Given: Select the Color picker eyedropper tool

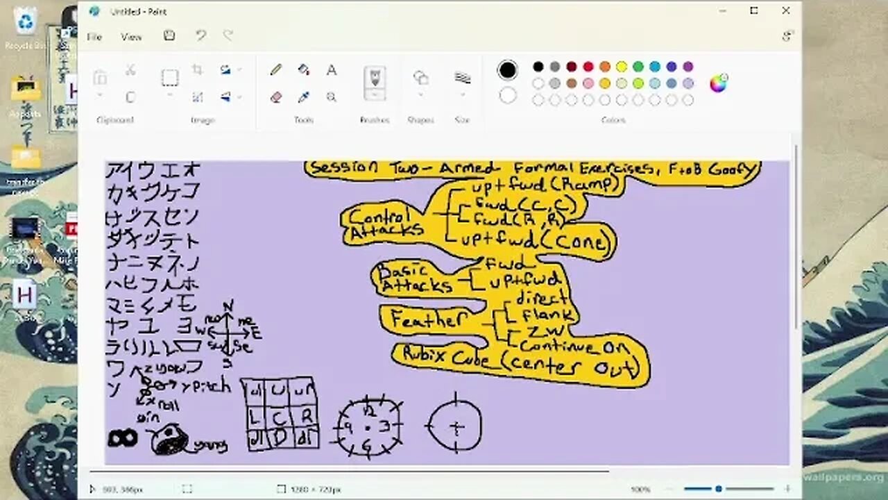Looking at the screenshot, I should 303,97.
